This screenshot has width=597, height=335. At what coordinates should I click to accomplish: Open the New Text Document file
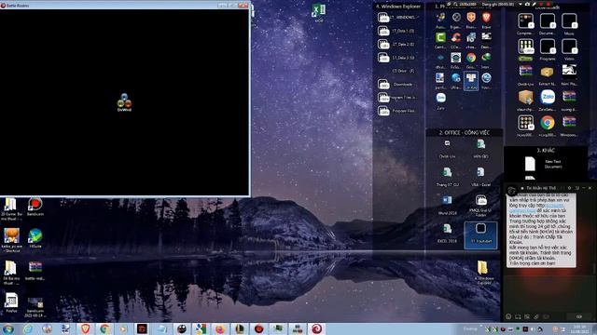[544, 164]
